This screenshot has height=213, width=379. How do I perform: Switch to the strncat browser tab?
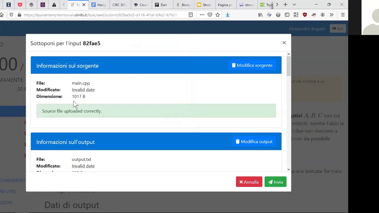point(246,5)
